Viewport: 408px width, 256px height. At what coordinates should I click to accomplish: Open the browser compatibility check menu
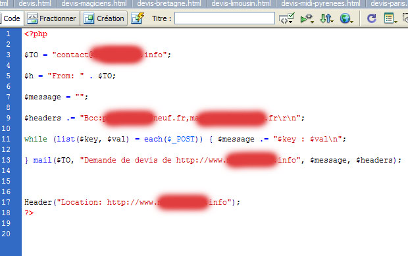pyautogui.click(x=307, y=18)
